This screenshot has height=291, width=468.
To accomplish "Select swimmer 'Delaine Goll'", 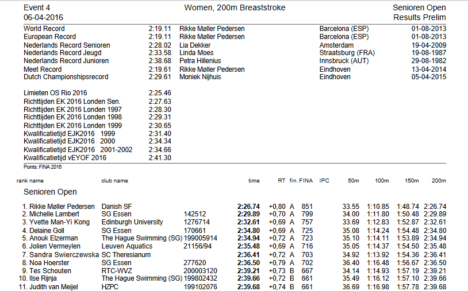I will tap(47, 231).
